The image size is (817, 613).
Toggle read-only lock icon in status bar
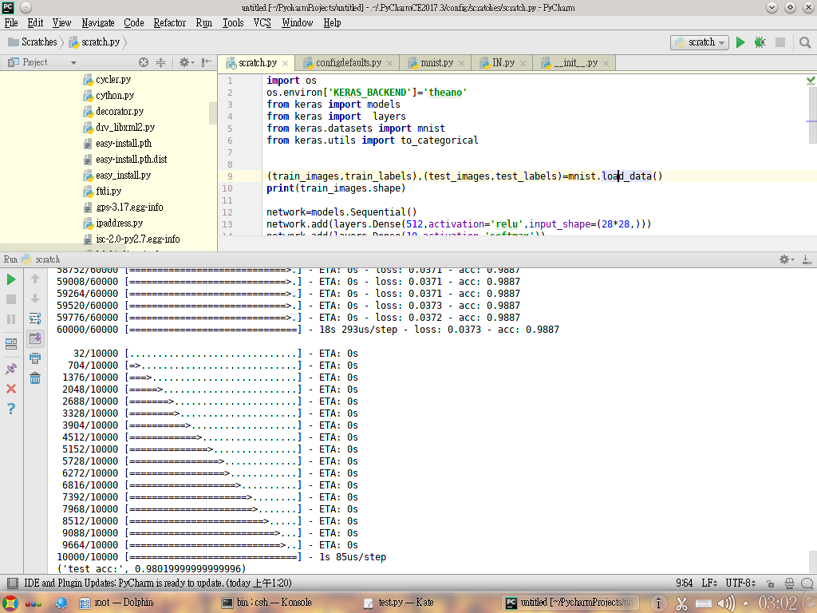771,583
